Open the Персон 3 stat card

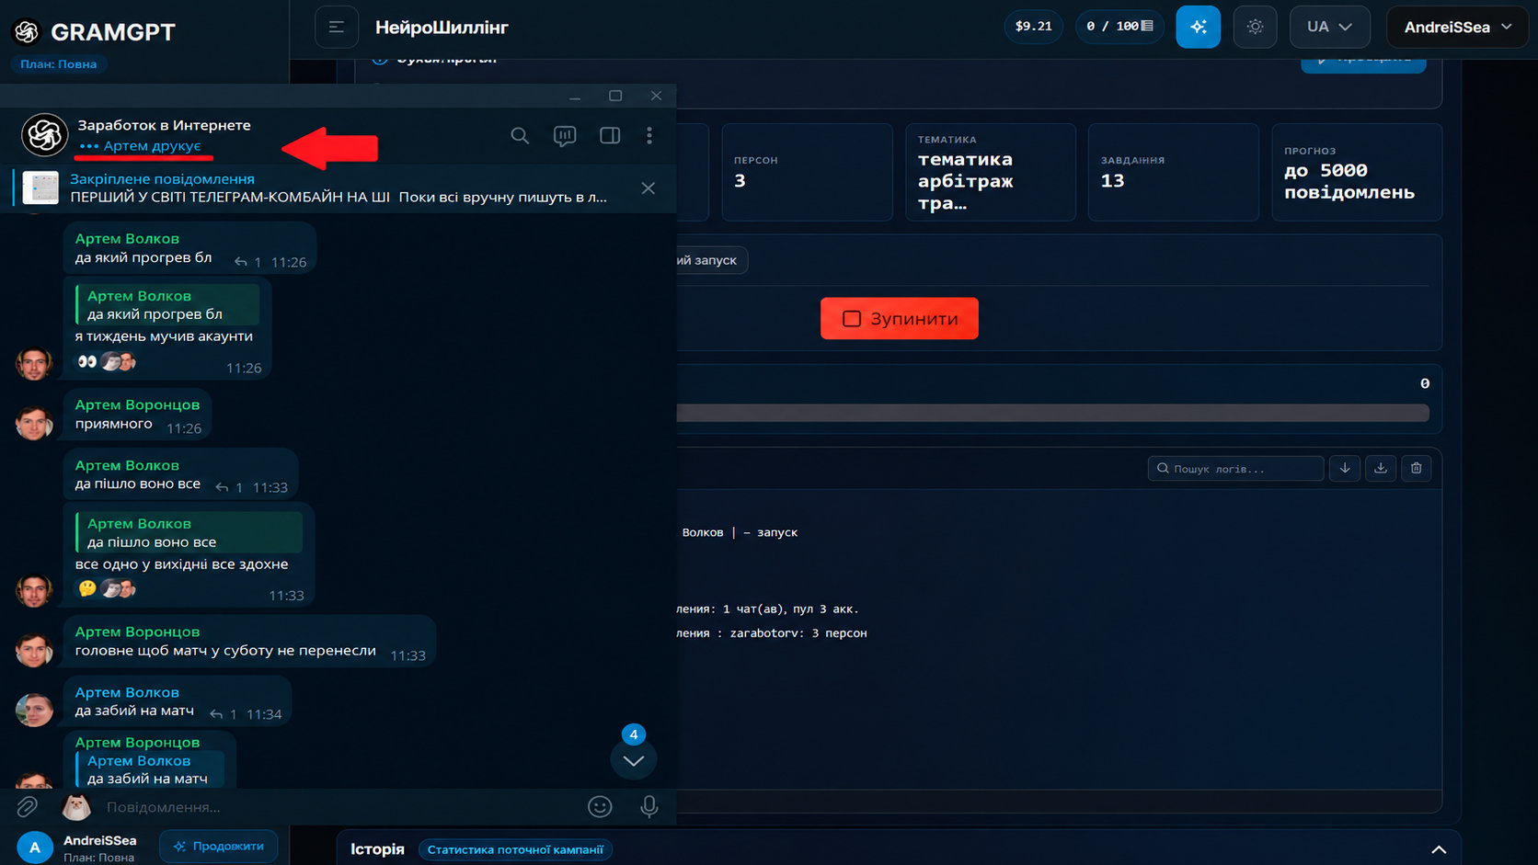(x=807, y=172)
